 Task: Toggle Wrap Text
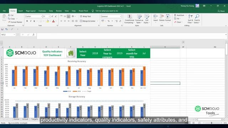pos(85,16)
